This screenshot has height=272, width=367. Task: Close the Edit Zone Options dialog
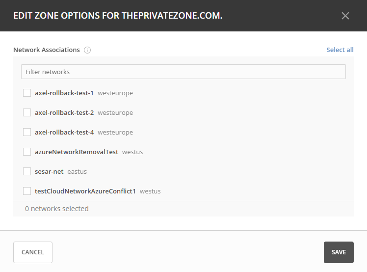point(345,16)
